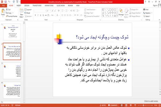Select slide 3 thumbnail in slide panel
The height and width of the screenshot is (107, 161).
(x=12, y=71)
